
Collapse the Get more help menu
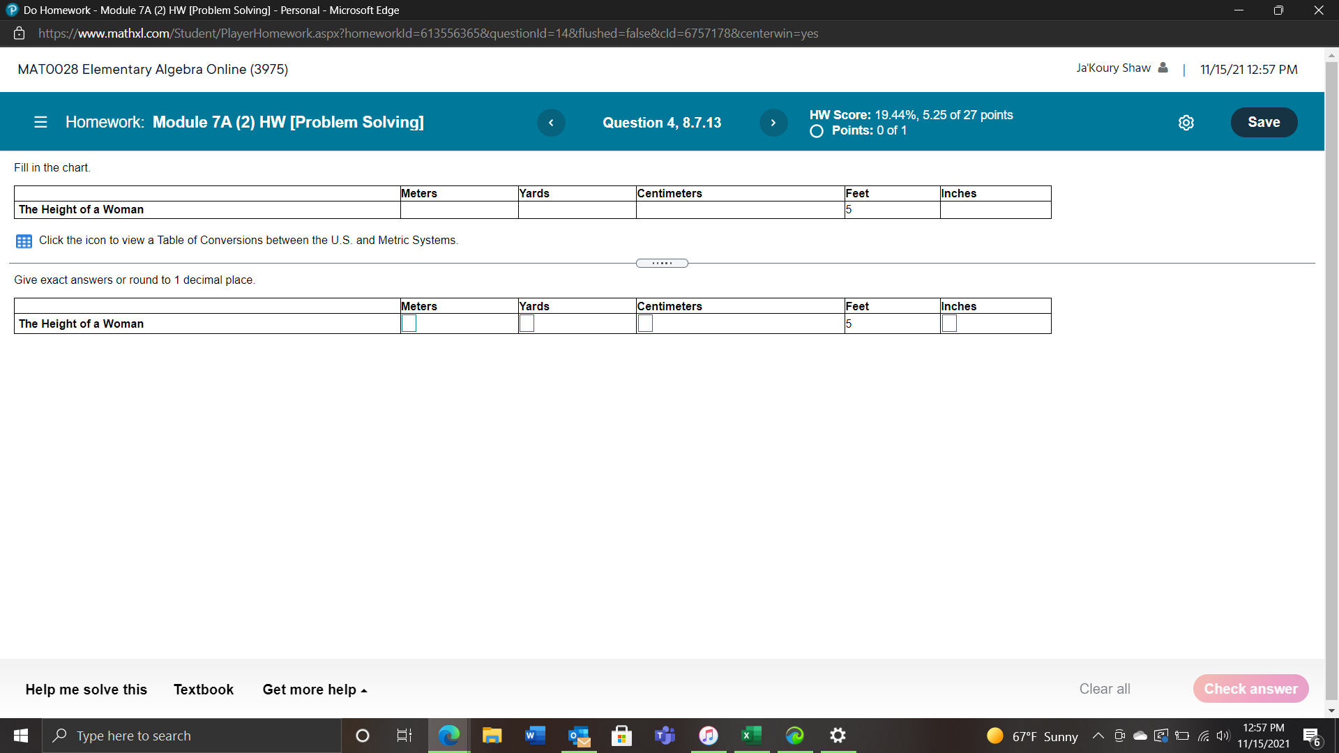315,689
